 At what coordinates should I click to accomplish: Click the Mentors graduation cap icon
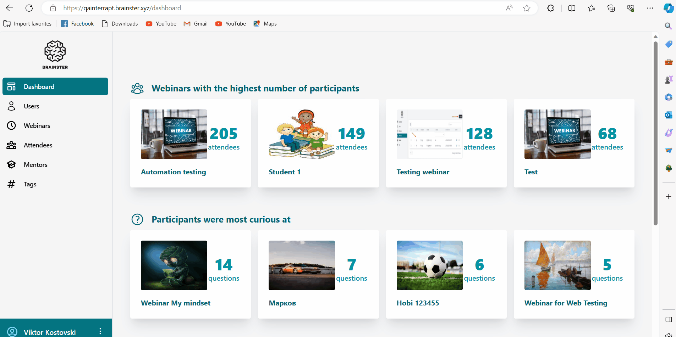(x=11, y=165)
